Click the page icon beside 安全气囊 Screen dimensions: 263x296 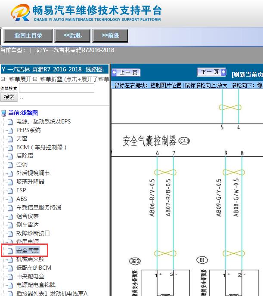[10, 251]
